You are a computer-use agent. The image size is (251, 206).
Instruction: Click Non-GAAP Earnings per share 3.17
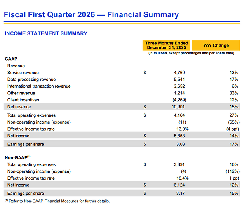pos(181,194)
